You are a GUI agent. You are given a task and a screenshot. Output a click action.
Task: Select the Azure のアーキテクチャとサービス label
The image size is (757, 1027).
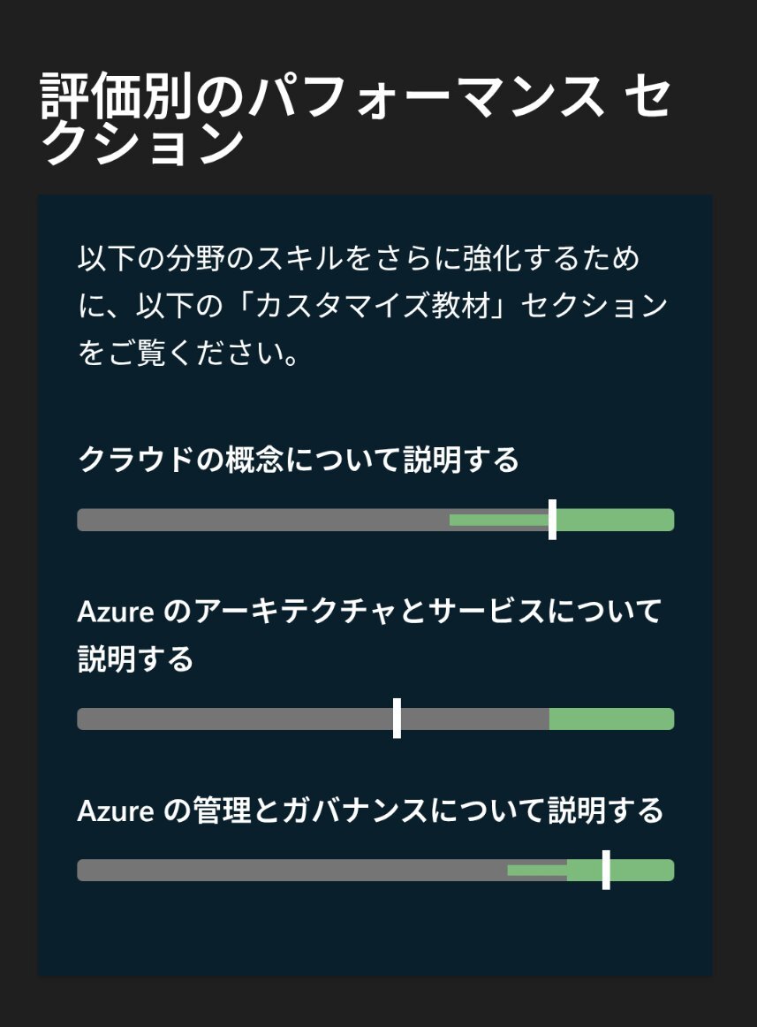click(x=369, y=611)
